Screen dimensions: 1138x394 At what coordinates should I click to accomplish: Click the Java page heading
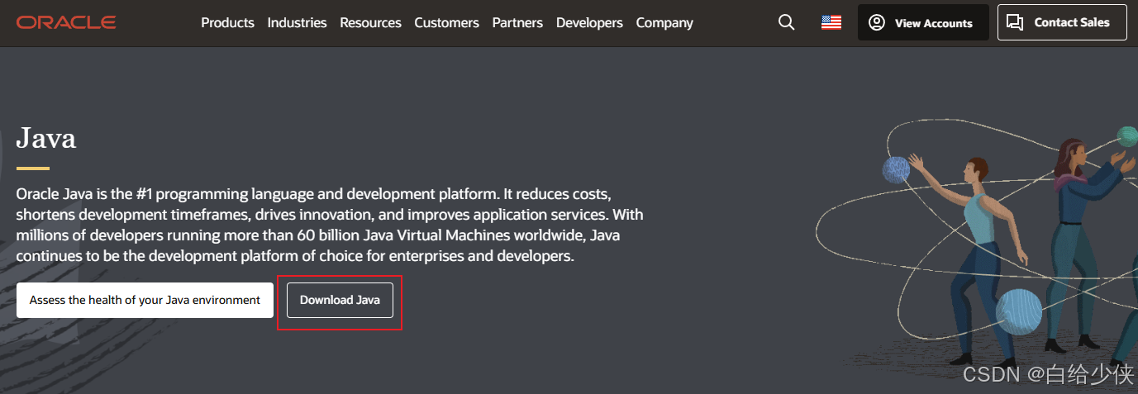tap(46, 137)
